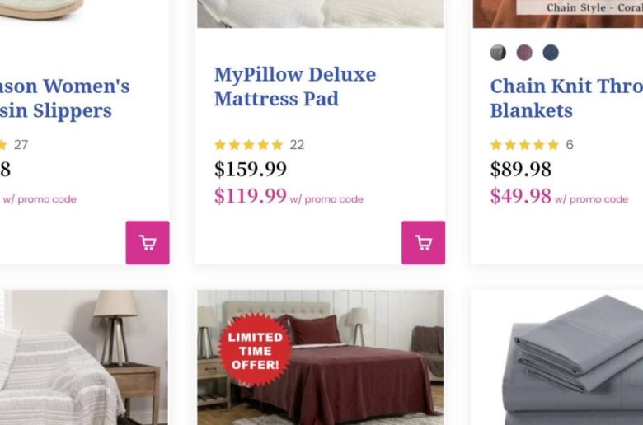Open MyPillow Deluxe Mattress Pad title link
This screenshot has height=425, width=643.
[294, 86]
